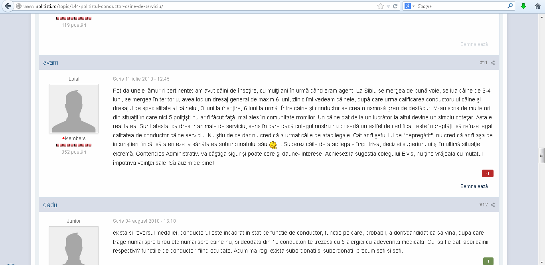Click the green 1 reputation badge

[488, 261]
